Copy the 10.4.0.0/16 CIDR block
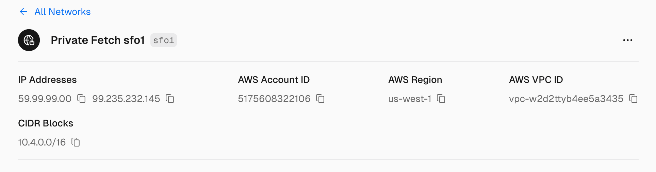The image size is (656, 172). pyautogui.click(x=76, y=142)
